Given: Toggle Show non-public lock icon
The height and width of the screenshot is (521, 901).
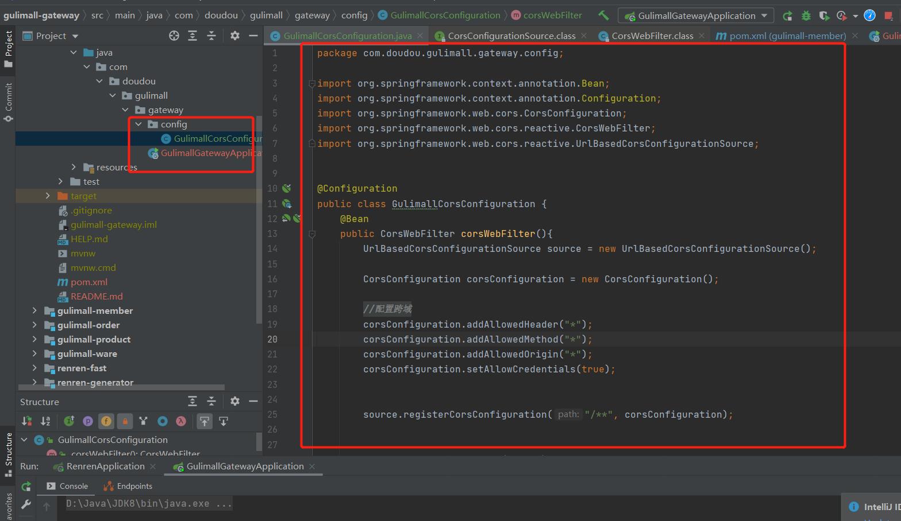Looking at the screenshot, I should pyautogui.click(x=125, y=421).
